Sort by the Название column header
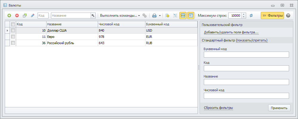Screen dimensions: 298x119 (x=72, y=24)
